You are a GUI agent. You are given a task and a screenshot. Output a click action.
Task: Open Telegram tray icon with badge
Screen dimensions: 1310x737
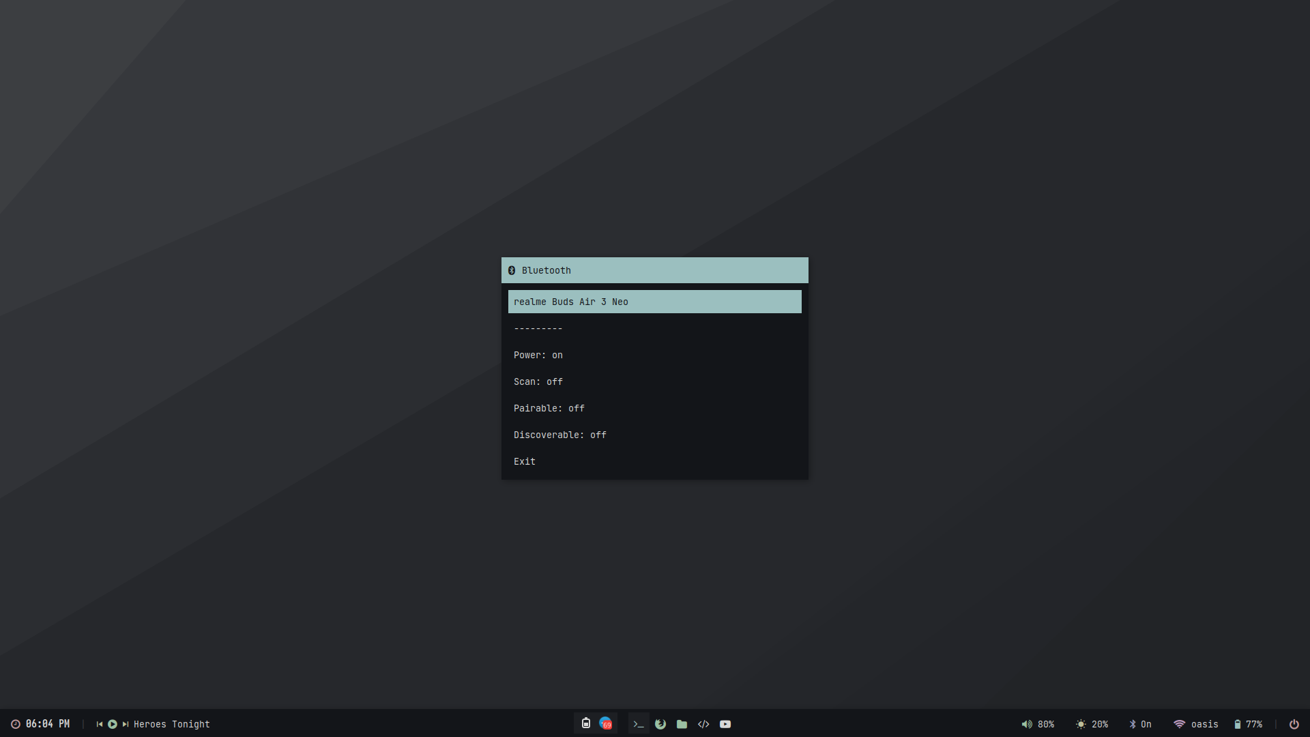pos(605,723)
